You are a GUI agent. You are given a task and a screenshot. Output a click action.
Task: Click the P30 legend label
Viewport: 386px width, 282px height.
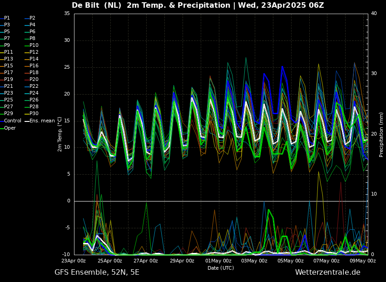34,114
